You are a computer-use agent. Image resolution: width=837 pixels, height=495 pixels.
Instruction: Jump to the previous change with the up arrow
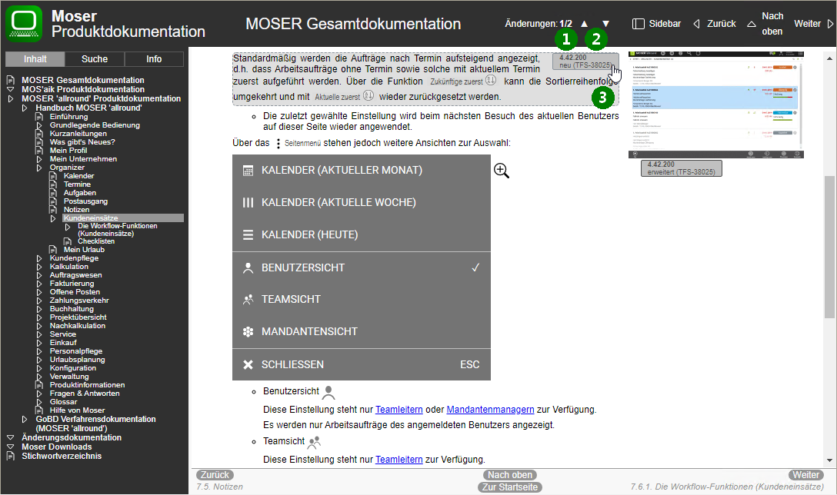585,24
